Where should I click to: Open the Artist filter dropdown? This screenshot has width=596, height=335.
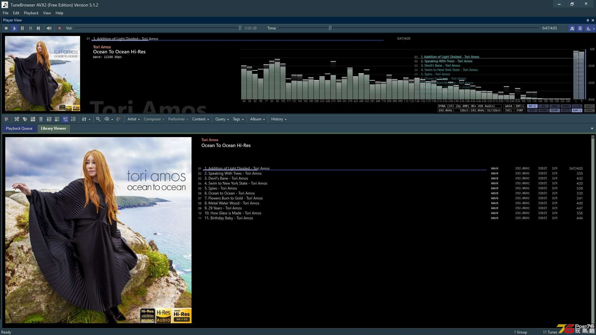pos(133,119)
